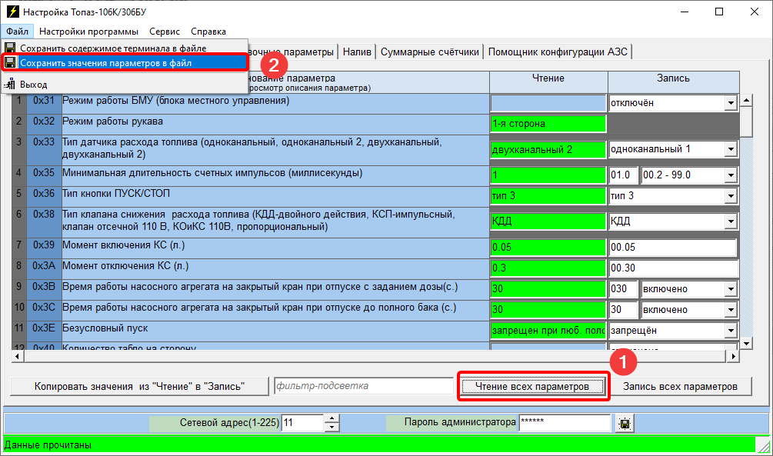Click the Запись всех параметров button

tap(681, 386)
